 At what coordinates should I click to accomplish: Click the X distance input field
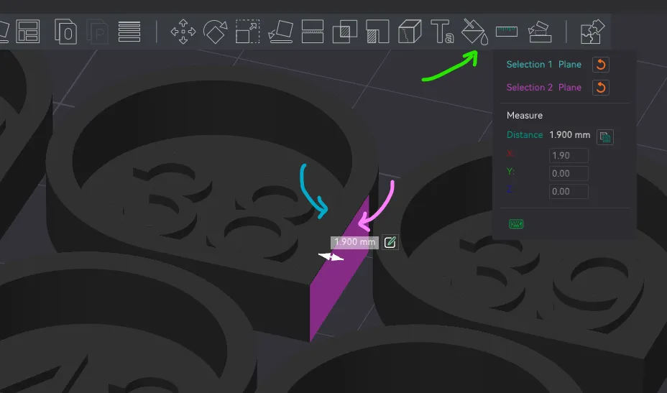[569, 156]
